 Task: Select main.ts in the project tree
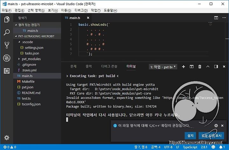click(37, 76)
